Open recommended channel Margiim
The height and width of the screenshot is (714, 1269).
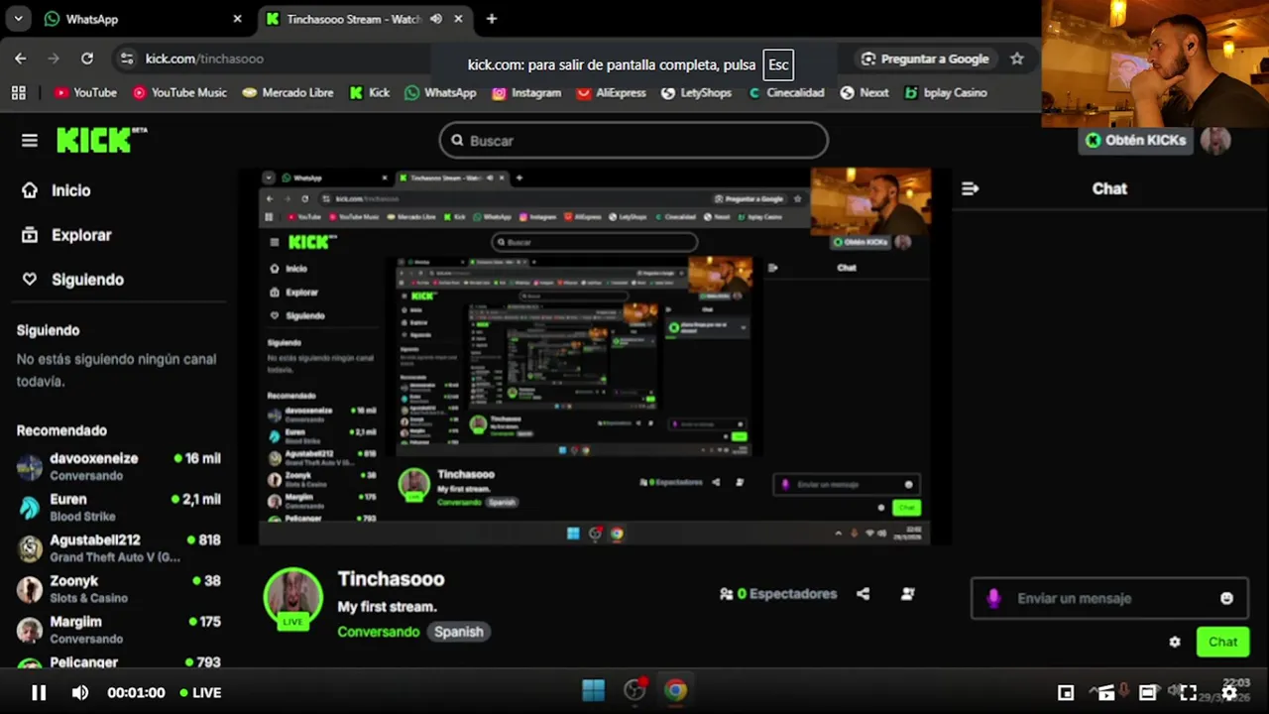(119, 630)
